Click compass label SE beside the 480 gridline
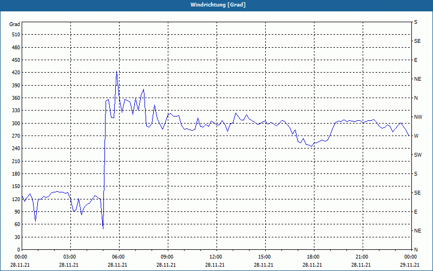The width and height of the screenshot is (433, 271). [417, 41]
